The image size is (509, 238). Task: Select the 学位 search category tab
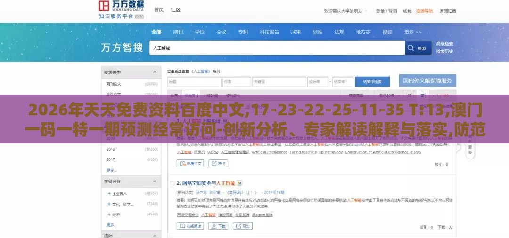[200, 32]
